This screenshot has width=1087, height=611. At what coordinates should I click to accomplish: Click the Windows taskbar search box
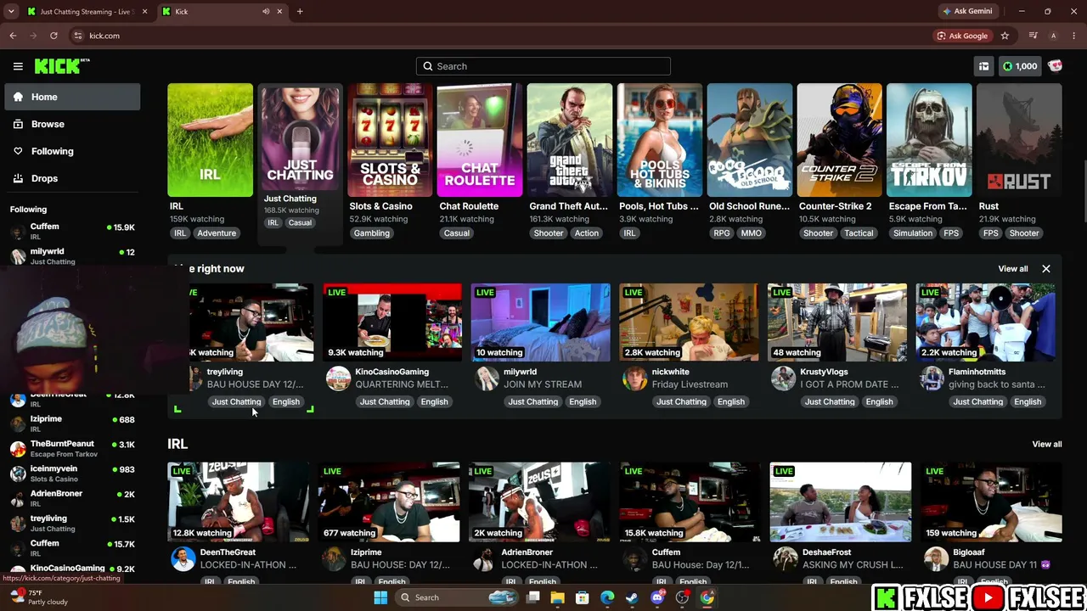coord(458,597)
